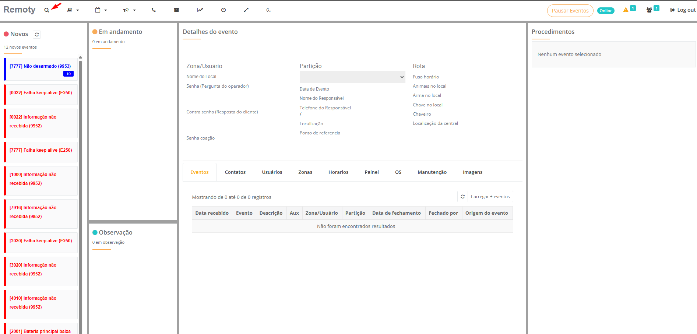Click the search magnifier icon
The image size is (697, 334).
pos(47,10)
